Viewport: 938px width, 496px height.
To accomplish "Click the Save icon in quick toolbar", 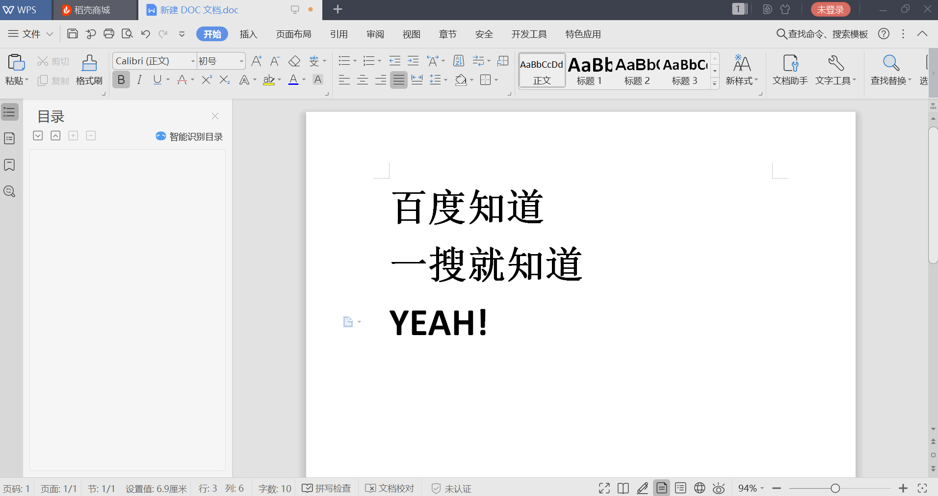I will tap(73, 34).
